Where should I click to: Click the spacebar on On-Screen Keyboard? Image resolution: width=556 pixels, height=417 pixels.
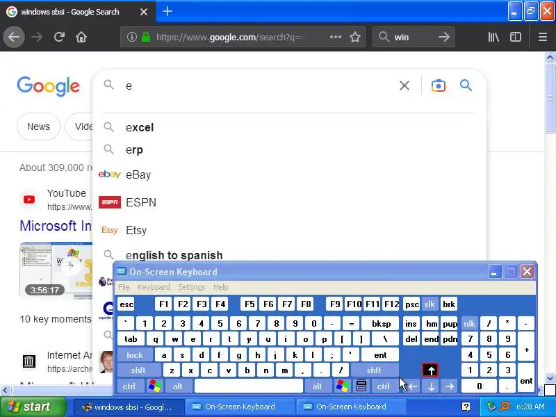coord(249,386)
